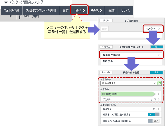
Task: Click the empty list field in タグ検索条件
Action: [x=131, y=35]
